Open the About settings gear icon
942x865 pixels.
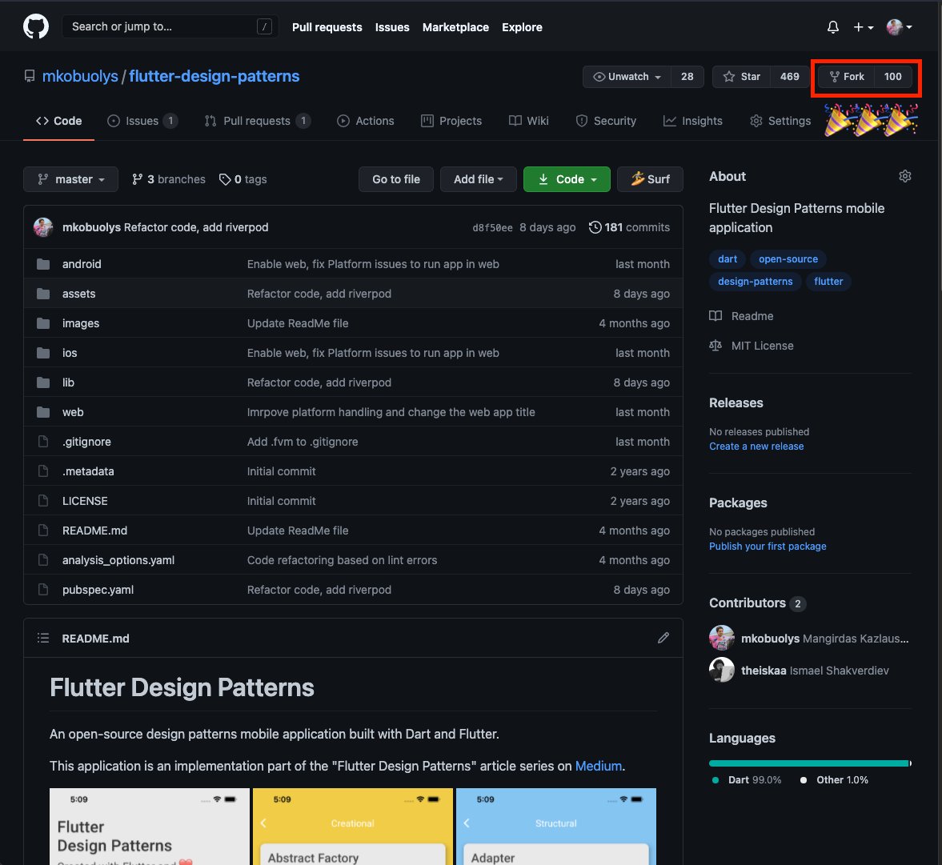click(x=904, y=176)
